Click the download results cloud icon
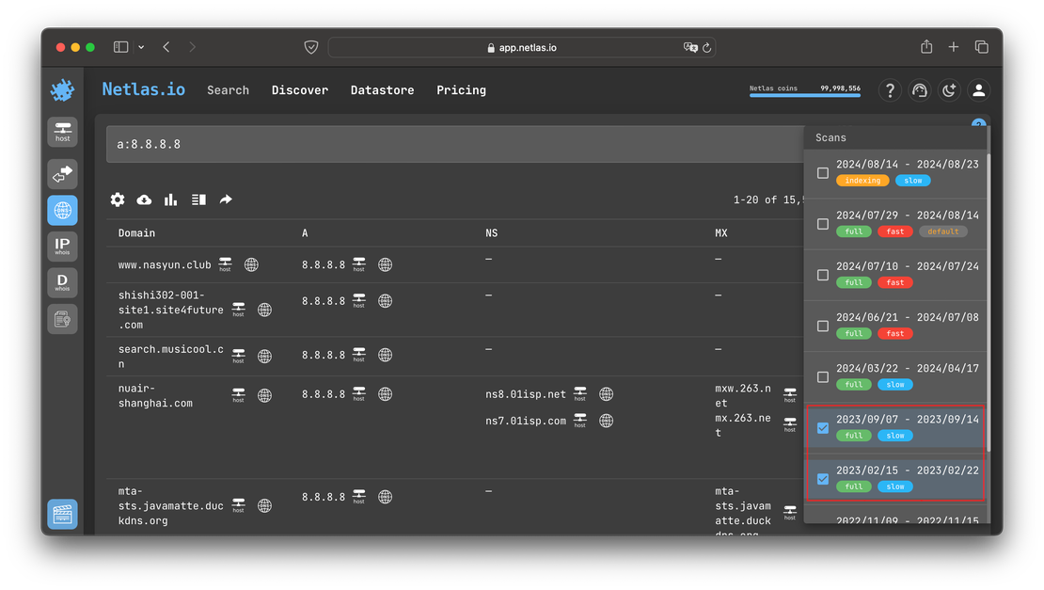The width and height of the screenshot is (1044, 590). 144,199
